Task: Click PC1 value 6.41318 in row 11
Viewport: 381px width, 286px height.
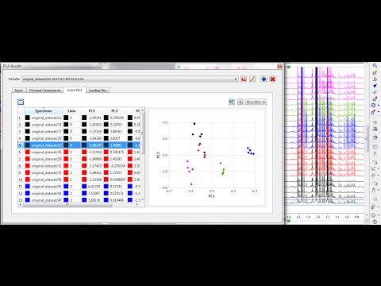Action: pyautogui.click(x=94, y=187)
